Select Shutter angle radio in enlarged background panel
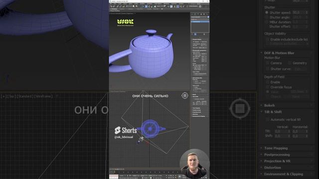This screenshot has width=319, height=179. pos(266,17)
